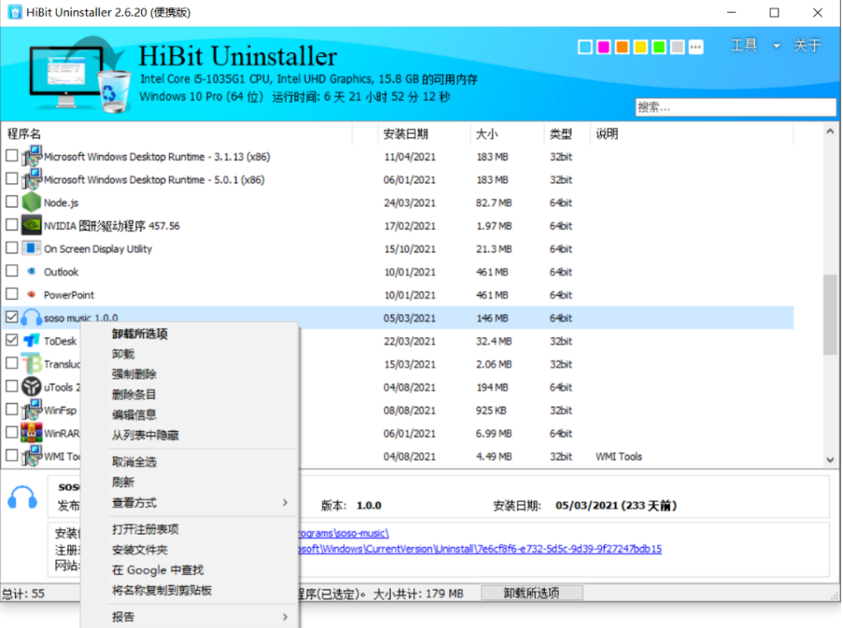Tick the Node.js checkbox
The height and width of the screenshot is (628, 843).
pos(12,202)
